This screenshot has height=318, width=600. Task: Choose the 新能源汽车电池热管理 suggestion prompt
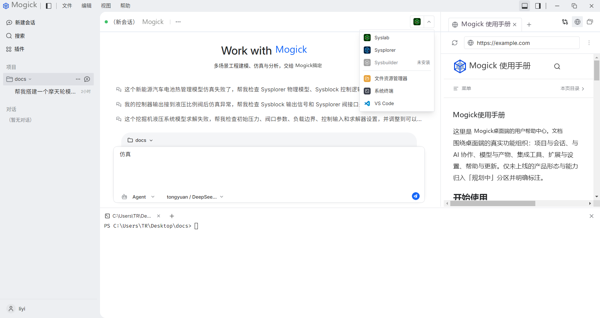(237, 89)
